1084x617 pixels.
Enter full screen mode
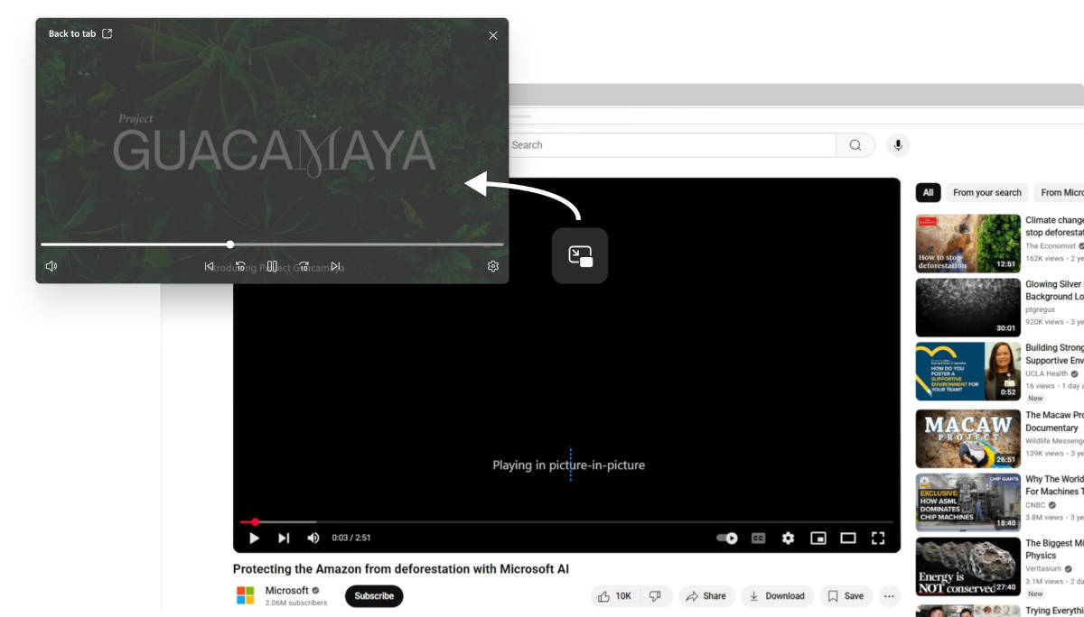878,538
